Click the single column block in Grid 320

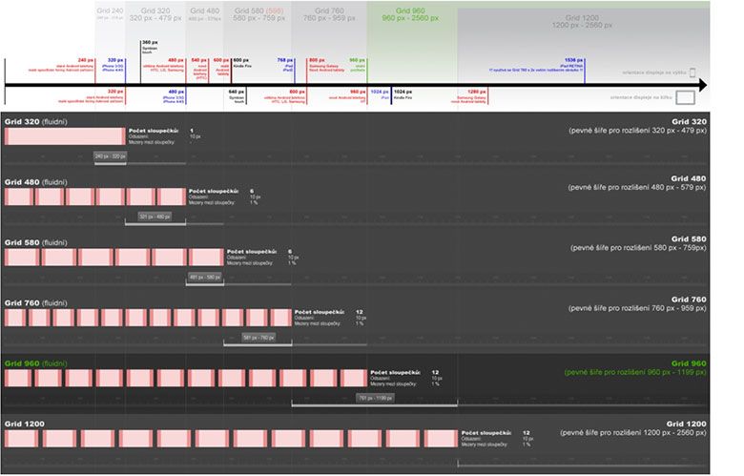click(x=65, y=136)
